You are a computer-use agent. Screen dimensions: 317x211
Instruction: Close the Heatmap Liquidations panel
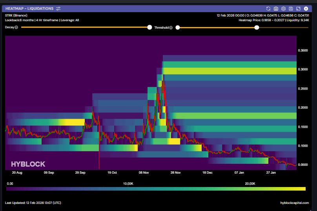click(306, 8)
